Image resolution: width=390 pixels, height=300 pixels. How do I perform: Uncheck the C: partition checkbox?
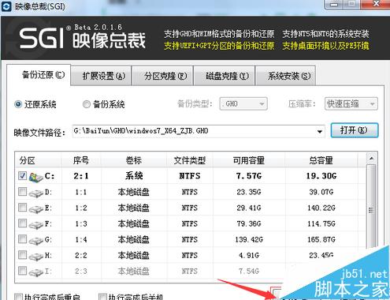click(x=23, y=175)
